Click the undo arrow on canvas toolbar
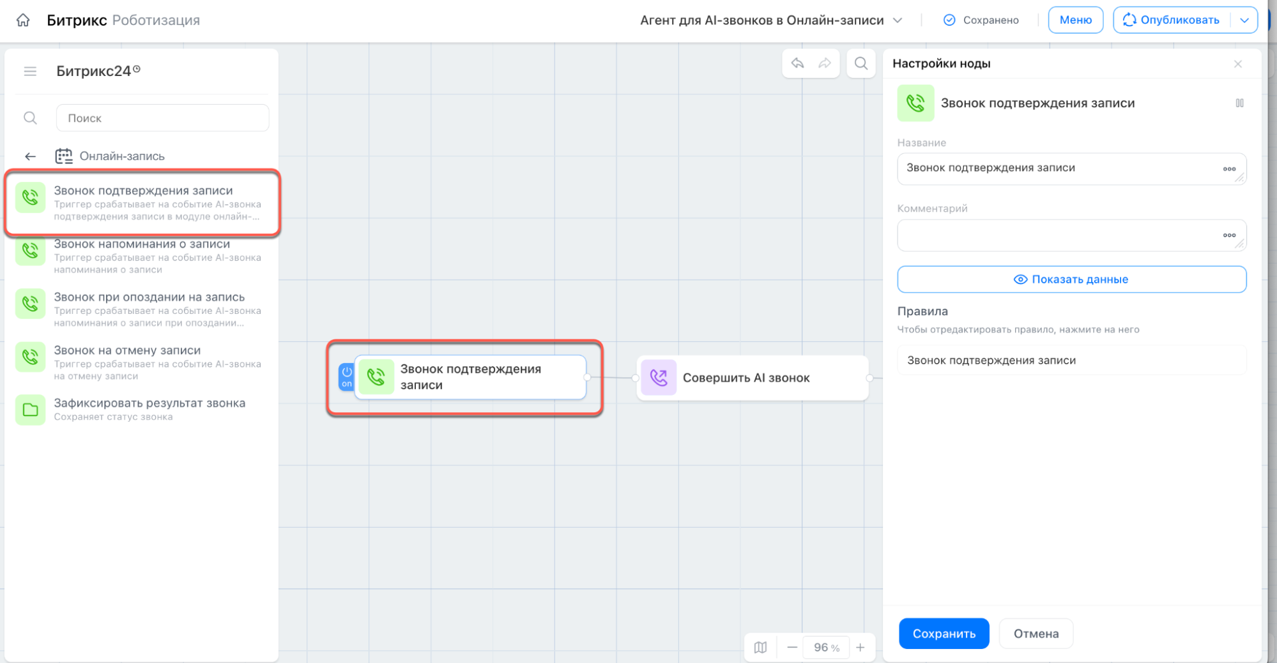Image resolution: width=1277 pixels, height=663 pixels. point(797,63)
